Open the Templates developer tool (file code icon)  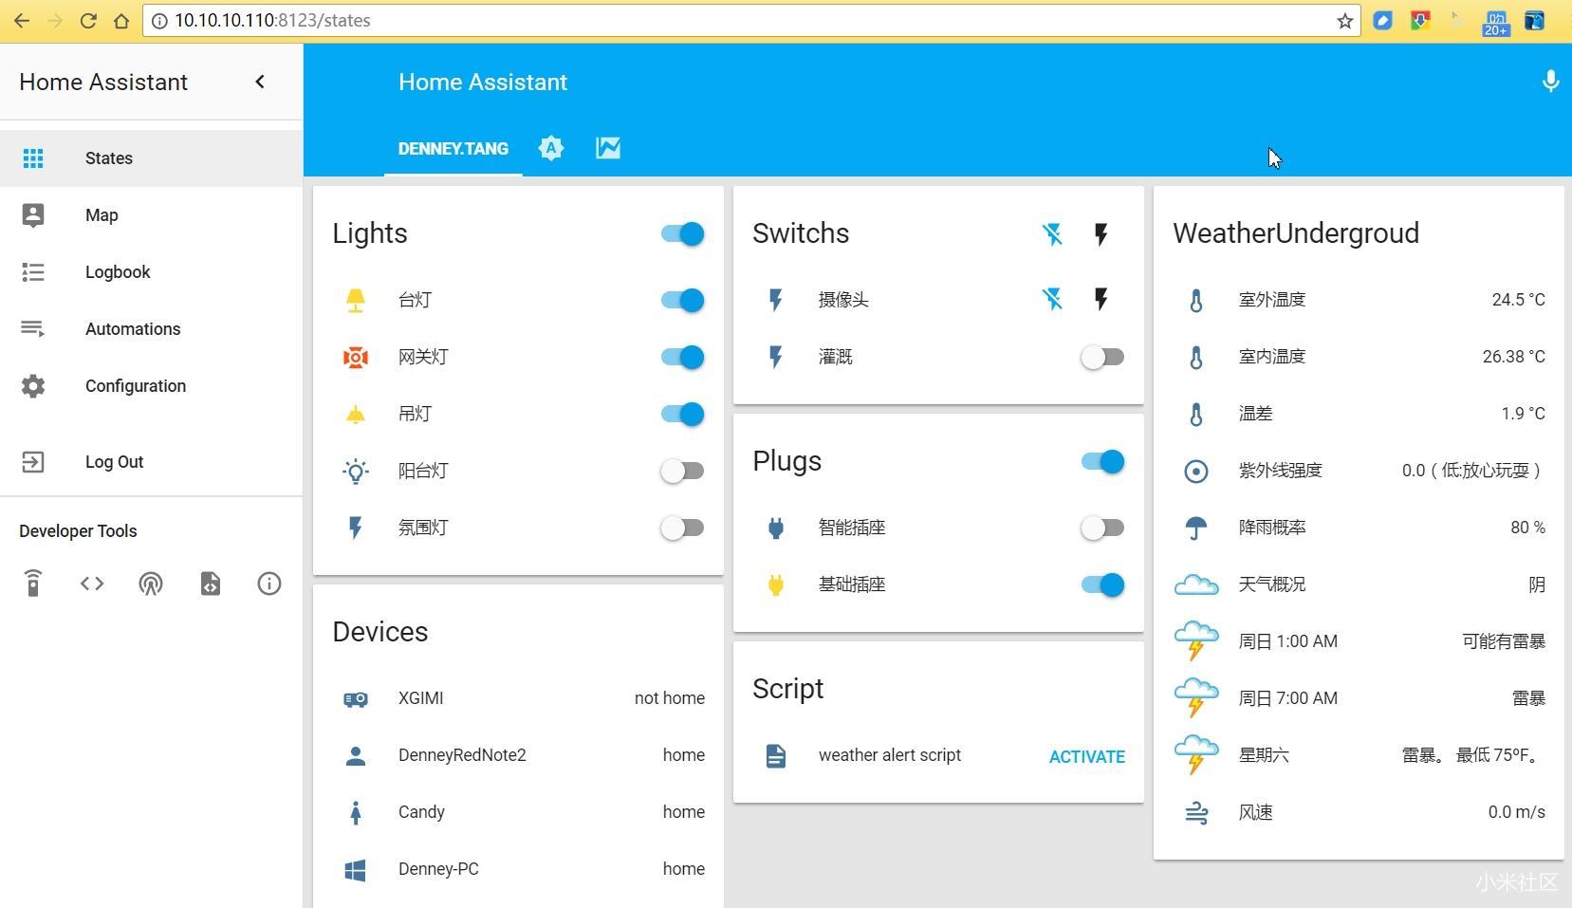pyautogui.click(x=211, y=584)
